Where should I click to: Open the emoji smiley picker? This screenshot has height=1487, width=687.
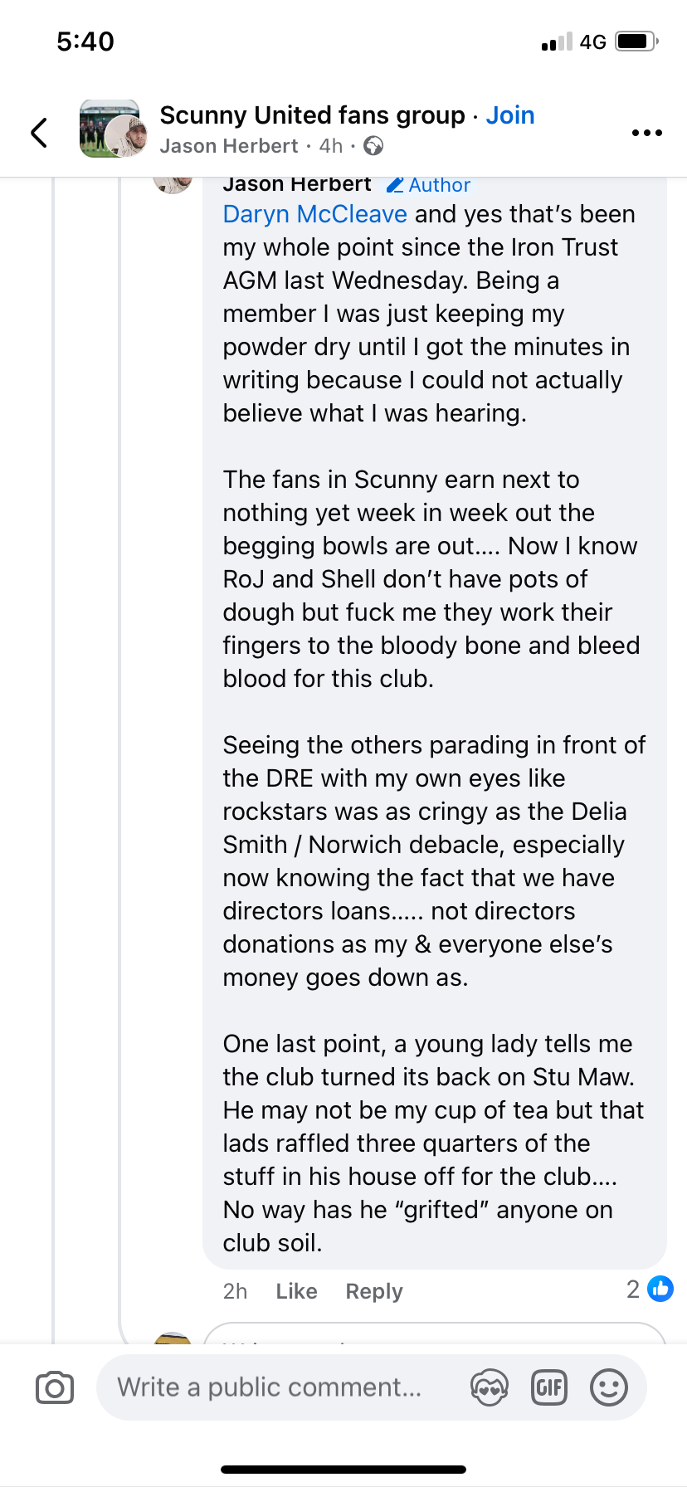608,1387
